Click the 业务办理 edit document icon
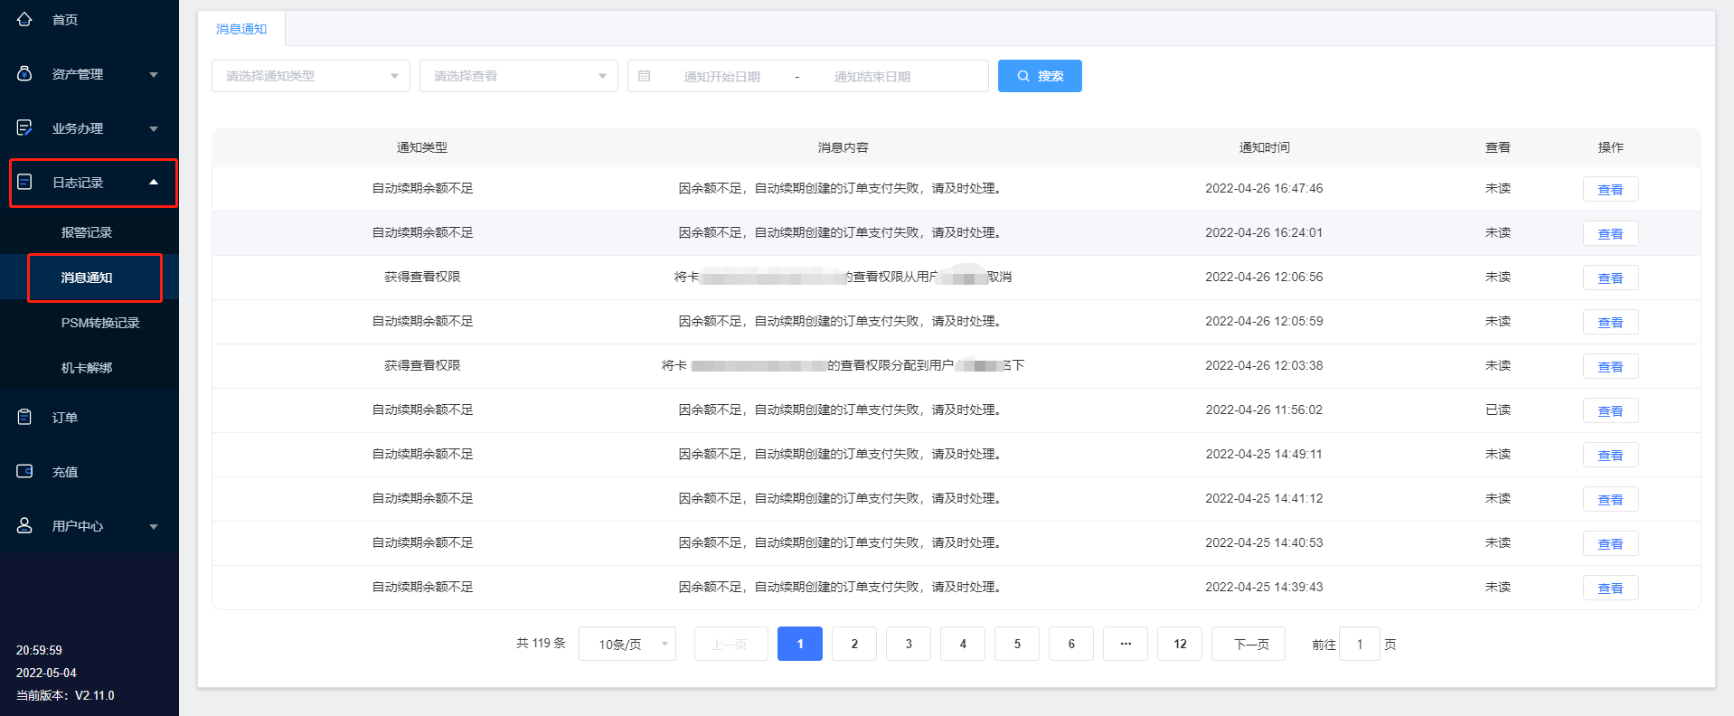Screen dimensions: 1734x716 (x=24, y=127)
